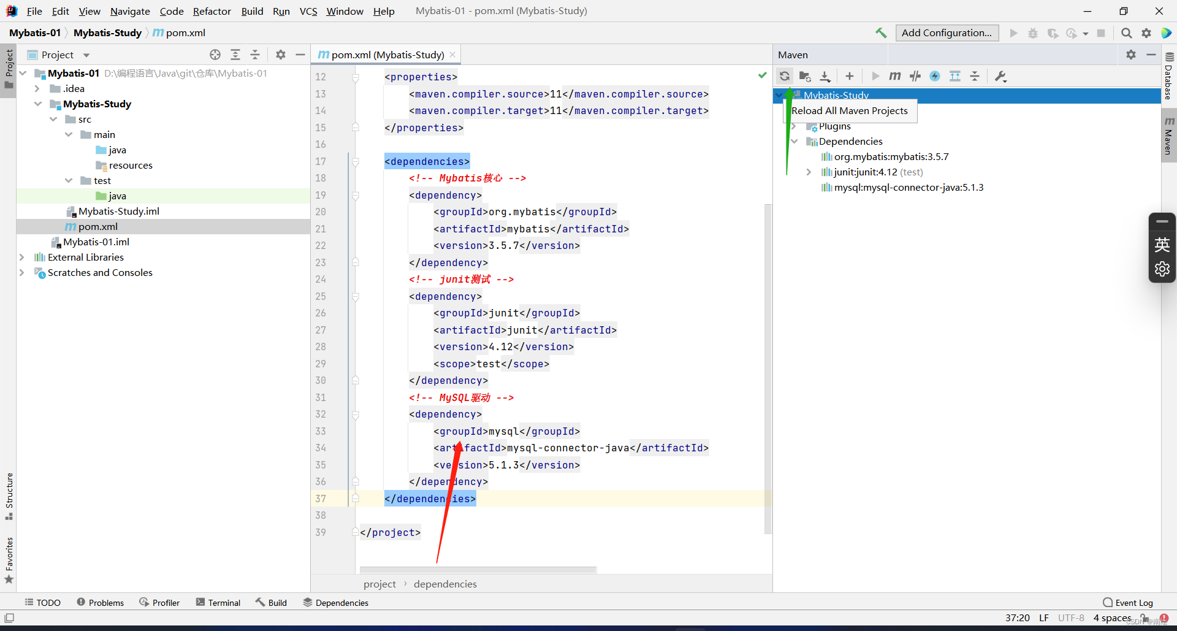This screenshot has height=631, width=1177.
Task: Click Maven Run green arrow icon
Action: pyautogui.click(x=875, y=76)
